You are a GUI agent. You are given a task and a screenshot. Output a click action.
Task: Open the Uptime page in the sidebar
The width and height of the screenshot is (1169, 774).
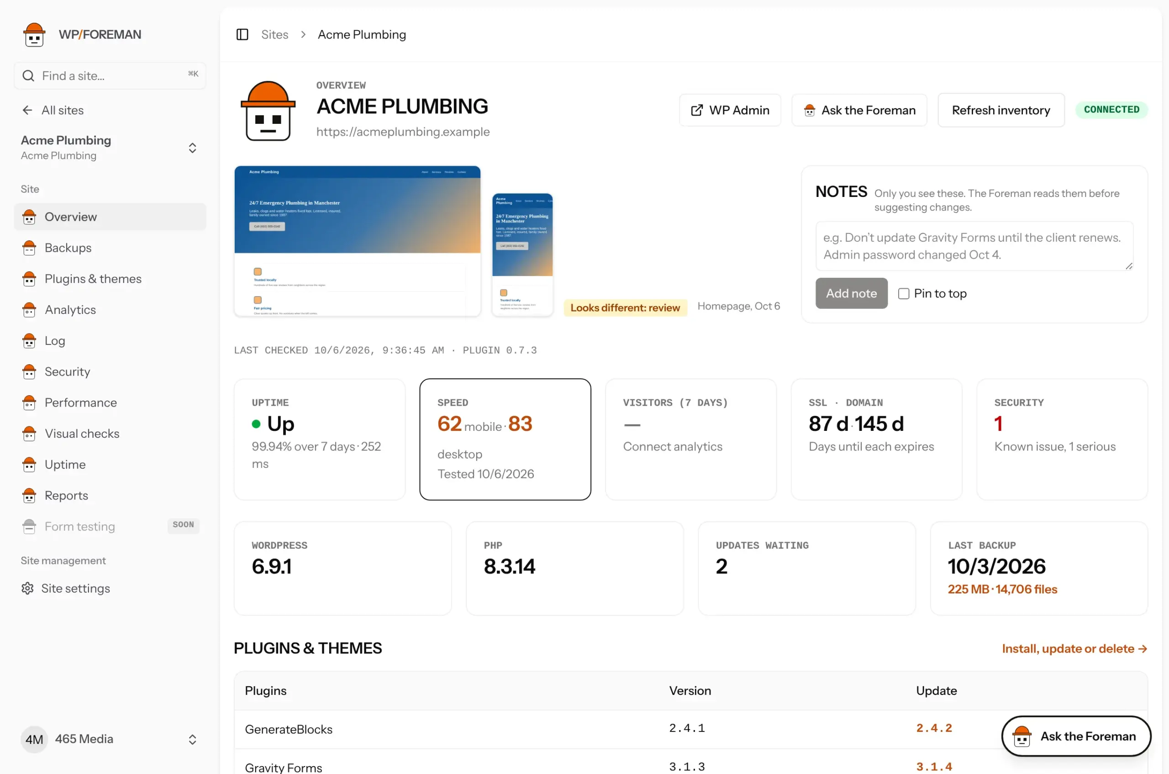point(110,465)
